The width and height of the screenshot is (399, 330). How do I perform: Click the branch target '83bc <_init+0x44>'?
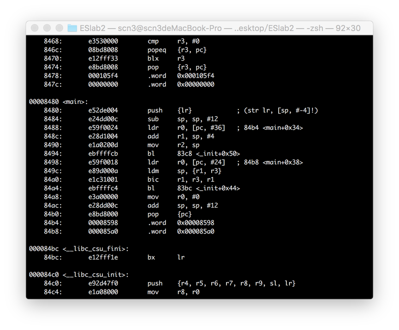(x=208, y=188)
